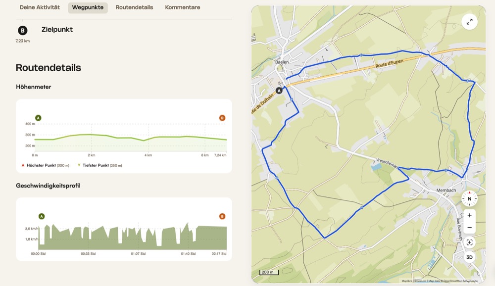Click start marker A on speed profile
Screen dimensions: 495x286
tap(42, 216)
